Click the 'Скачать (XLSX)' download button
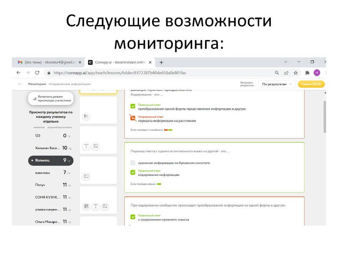The width and height of the screenshot is (338, 253). (311, 84)
